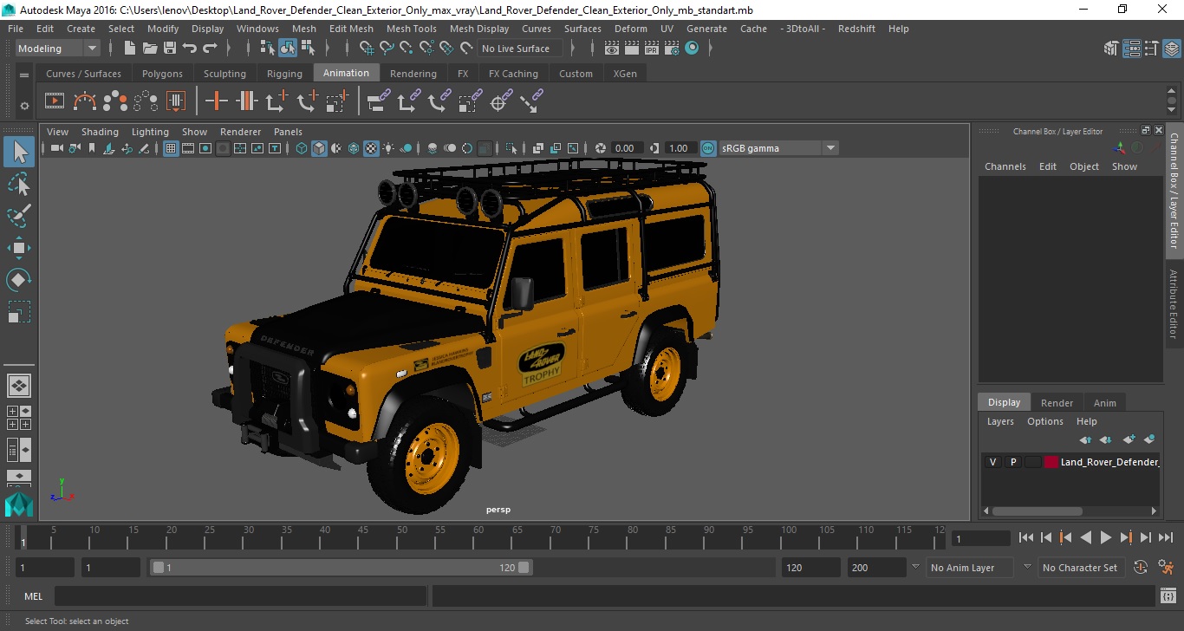Viewport: 1184px width, 631px height.
Task: Go to start of playback range
Action: (x=1026, y=537)
